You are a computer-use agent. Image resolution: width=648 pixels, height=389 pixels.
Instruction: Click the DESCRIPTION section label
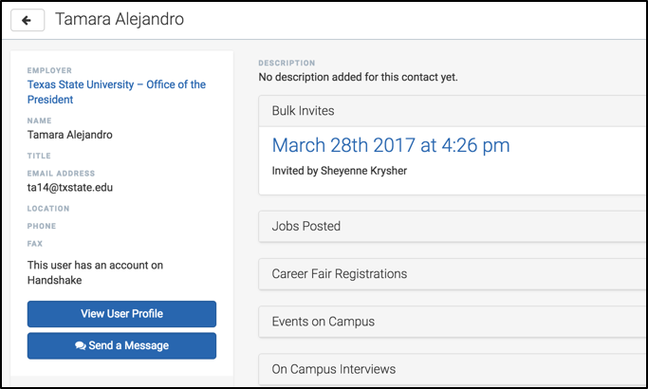(287, 63)
